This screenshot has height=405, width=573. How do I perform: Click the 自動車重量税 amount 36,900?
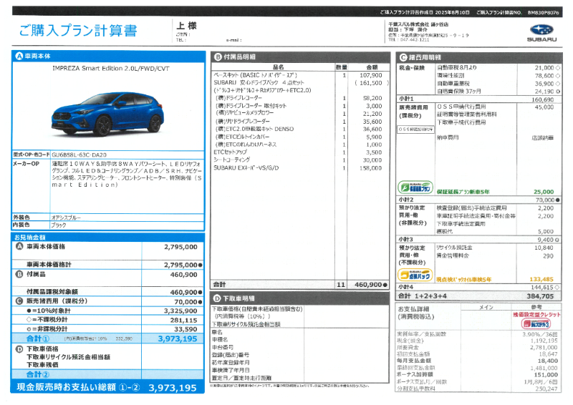coord(544,84)
